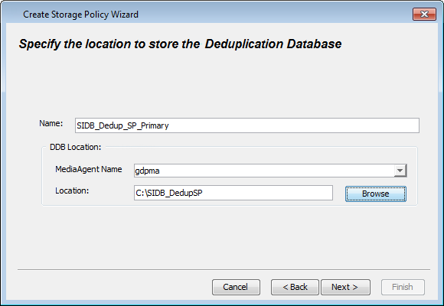The width and height of the screenshot is (444, 306).
Task: Close the Create Storage Policy Wizard window
Action: tap(424, 15)
